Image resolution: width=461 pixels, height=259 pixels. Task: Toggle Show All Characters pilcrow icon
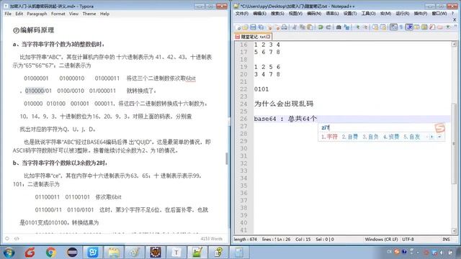click(401, 27)
